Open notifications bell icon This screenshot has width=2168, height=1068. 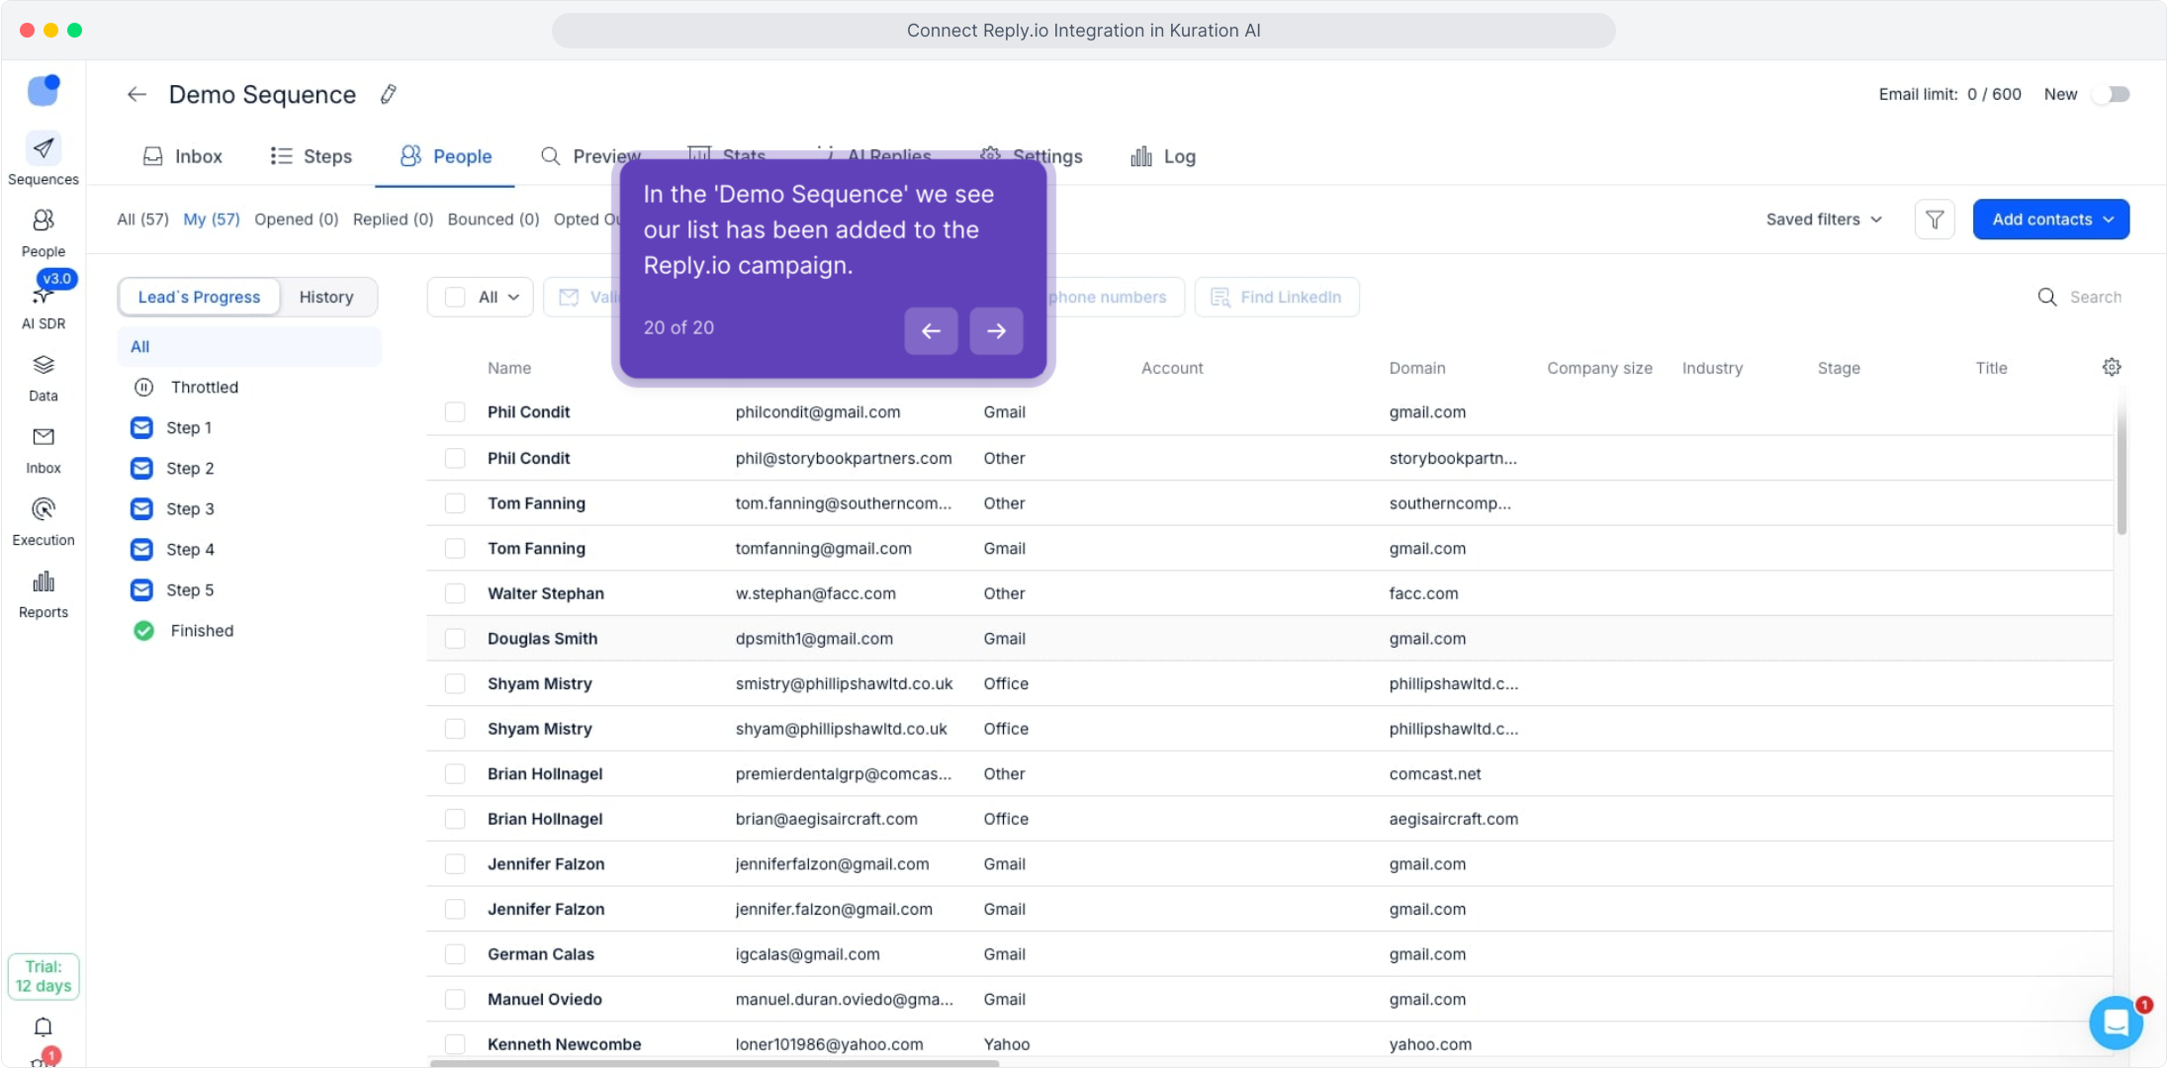click(x=44, y=1026)
